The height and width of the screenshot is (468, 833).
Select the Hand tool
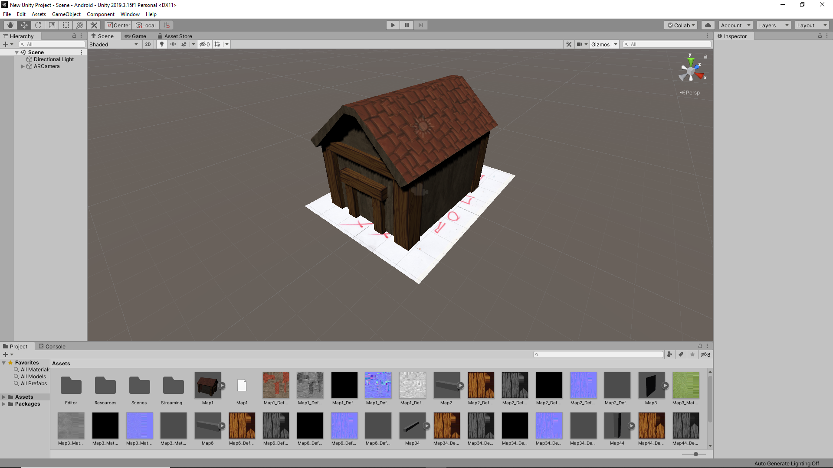10,25
